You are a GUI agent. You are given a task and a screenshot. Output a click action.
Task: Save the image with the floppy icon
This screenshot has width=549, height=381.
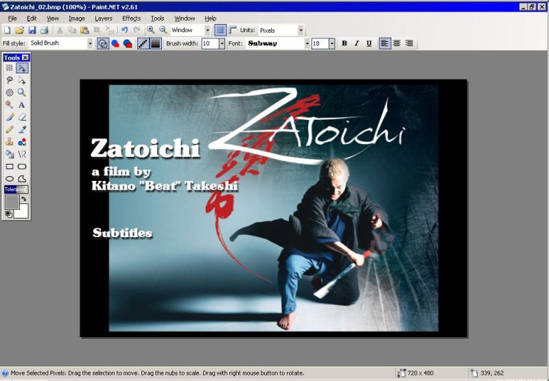click(x=32, y=30)
